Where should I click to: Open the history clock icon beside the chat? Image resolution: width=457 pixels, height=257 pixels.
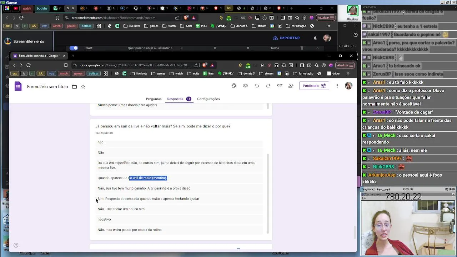(355, 35)
